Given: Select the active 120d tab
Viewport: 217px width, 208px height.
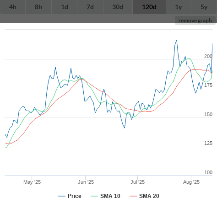Looking at the screenshot, I should click(x=149, y=7).
